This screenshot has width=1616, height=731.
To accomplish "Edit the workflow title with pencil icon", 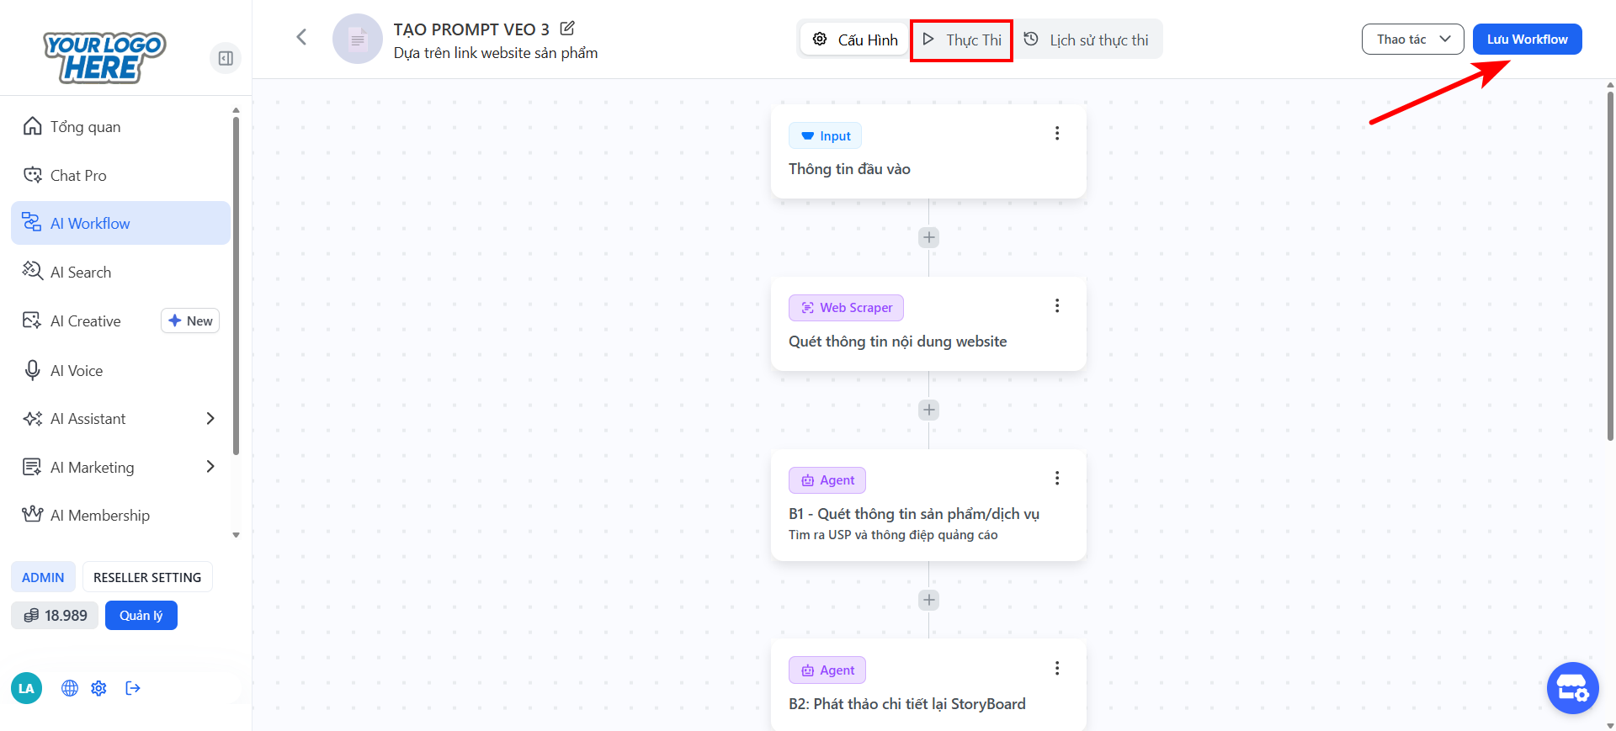I will 567,29.
